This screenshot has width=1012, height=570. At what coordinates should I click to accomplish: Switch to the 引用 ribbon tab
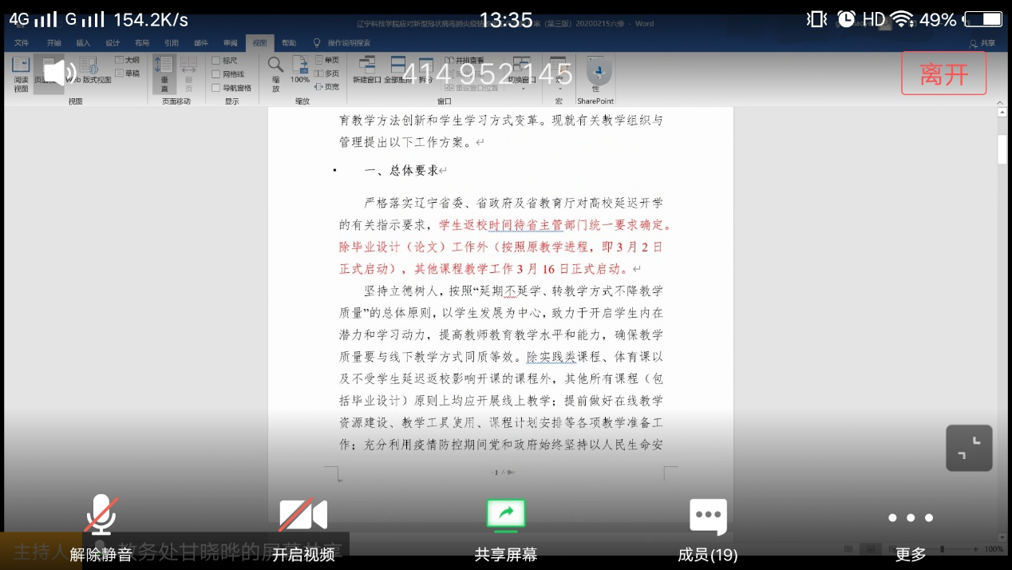pos(172,43)
